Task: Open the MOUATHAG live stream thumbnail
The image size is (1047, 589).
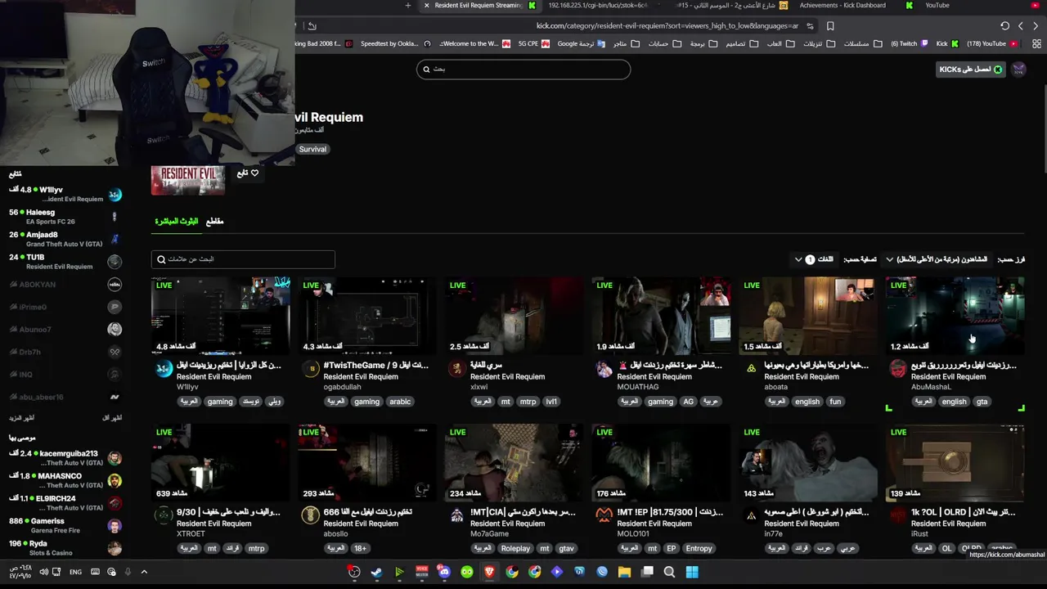Action: 661,316
